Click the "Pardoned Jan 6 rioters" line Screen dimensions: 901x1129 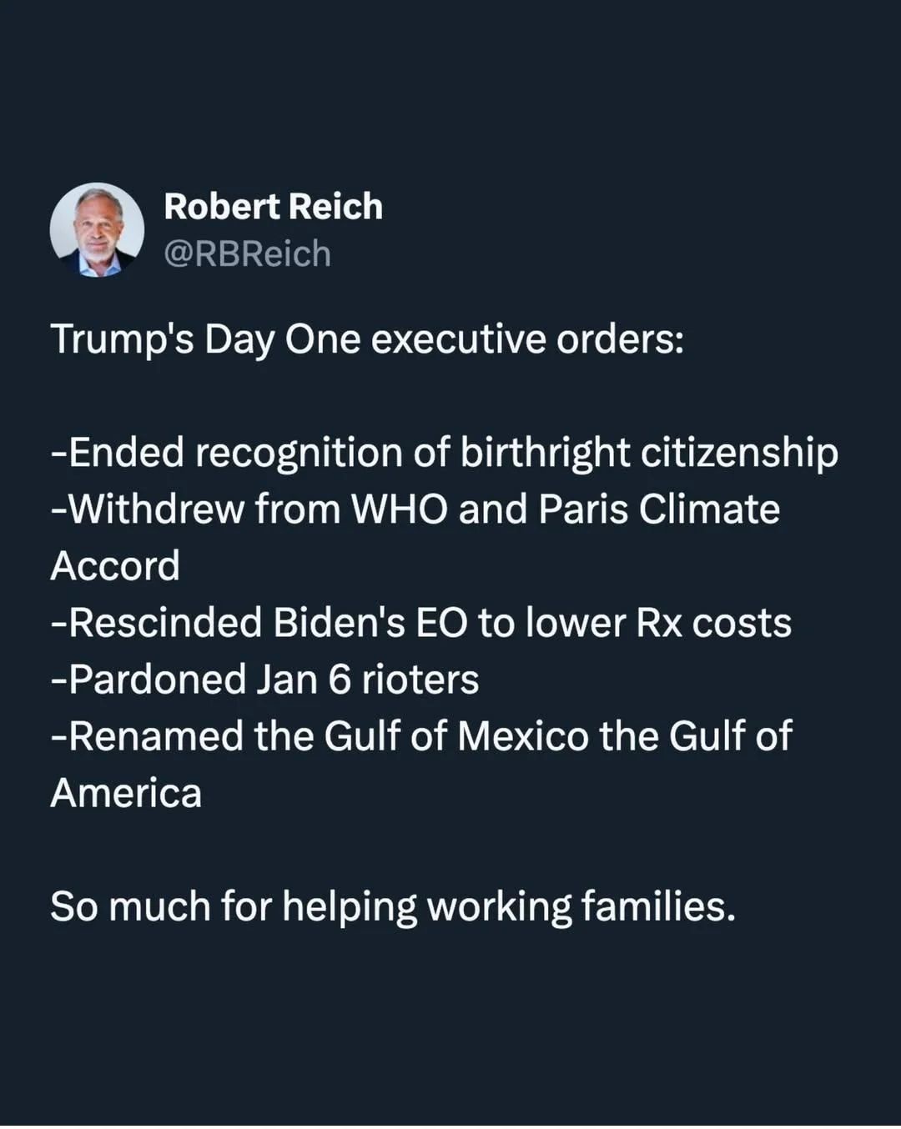(264, 680)
